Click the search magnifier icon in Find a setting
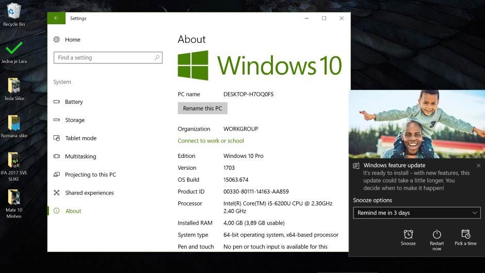The image size is (485, 273). click(x=157, y=58)
